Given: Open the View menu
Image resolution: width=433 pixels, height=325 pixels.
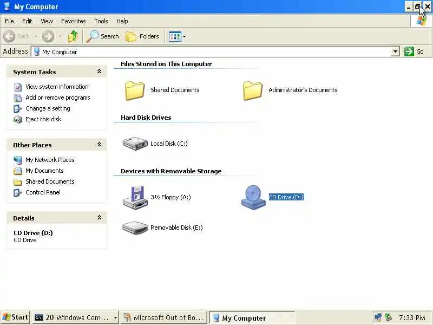Looking at the screenshot, I should point(47,21).
